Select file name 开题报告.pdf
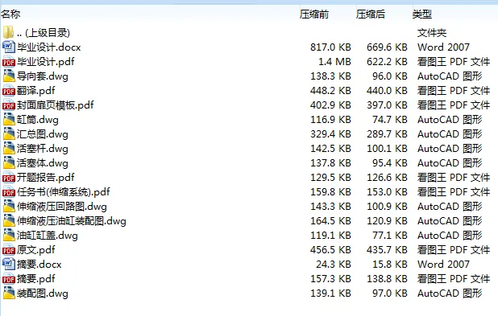Image resolution: width=498 pixels, height=316 pixels. [46, 178]
